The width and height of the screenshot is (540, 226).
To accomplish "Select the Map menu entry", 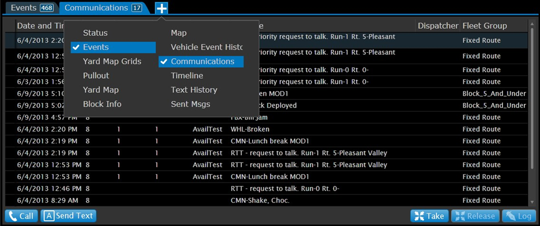I will (179, 33).
